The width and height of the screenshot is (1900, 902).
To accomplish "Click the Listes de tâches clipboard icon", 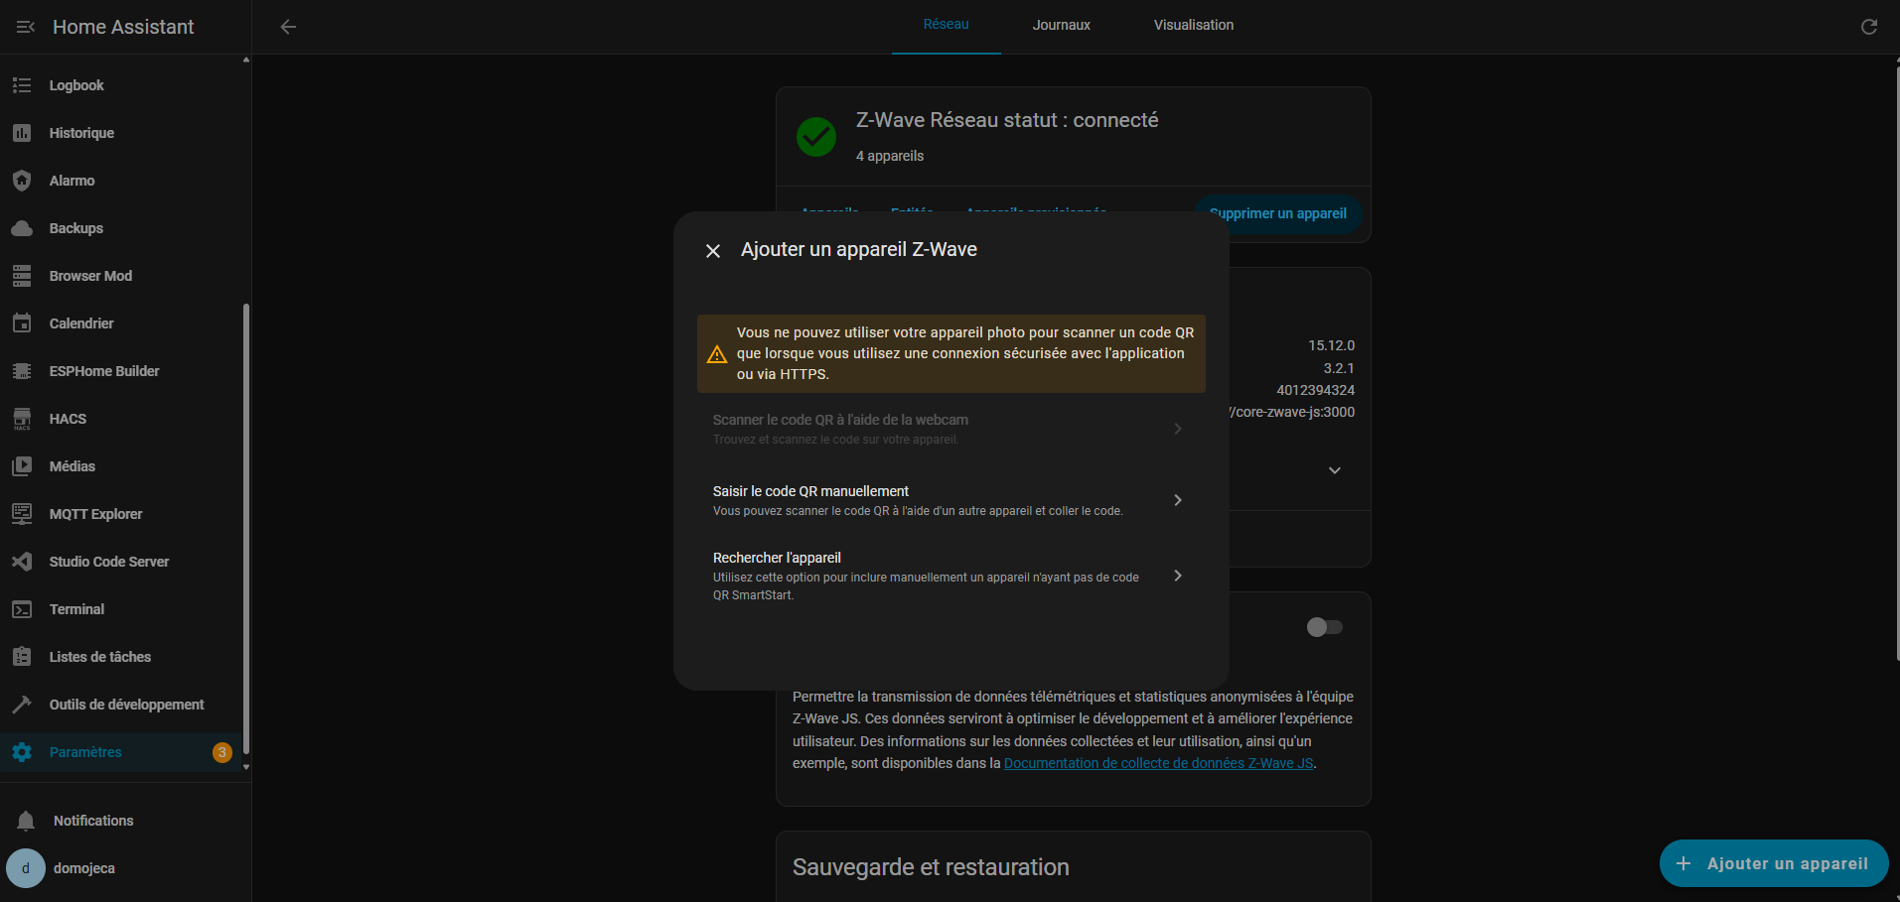I will (x=22, y=657).
